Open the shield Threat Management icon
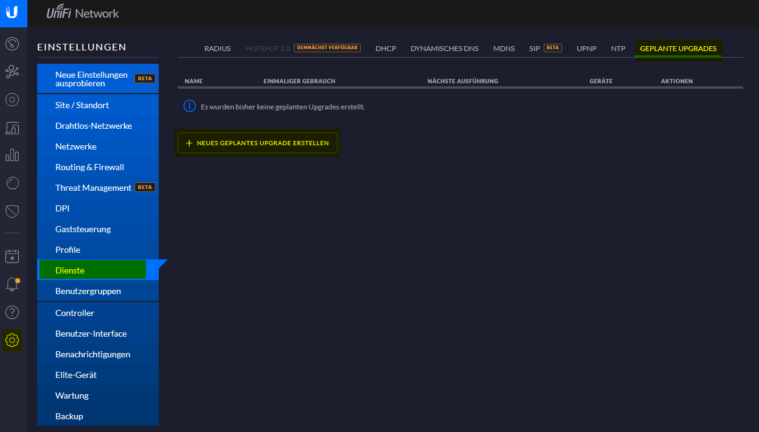Image resolution: width=759 pixels, height=432 pixels. [x=12, y=211]
